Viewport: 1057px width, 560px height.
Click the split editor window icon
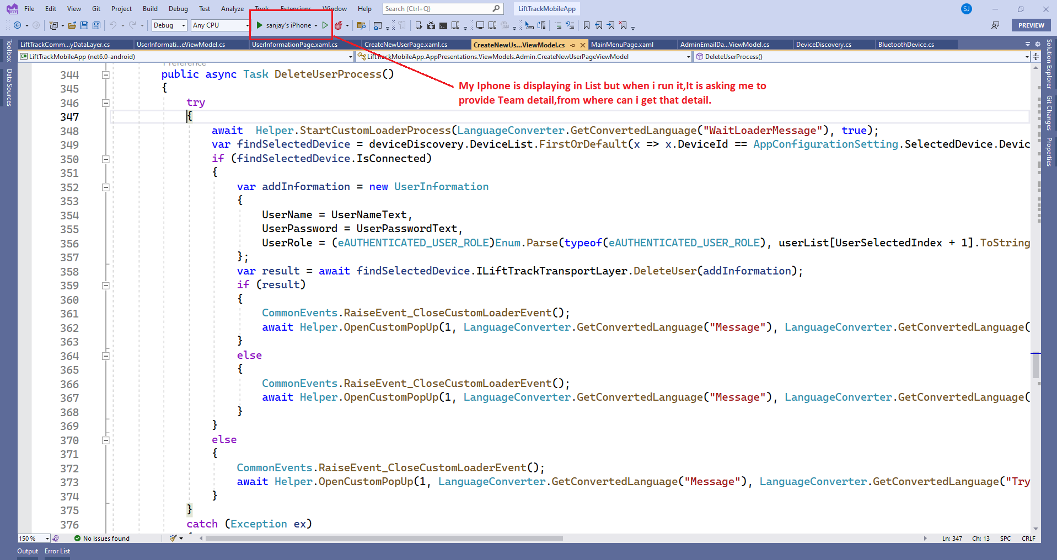pos(1036,57)
